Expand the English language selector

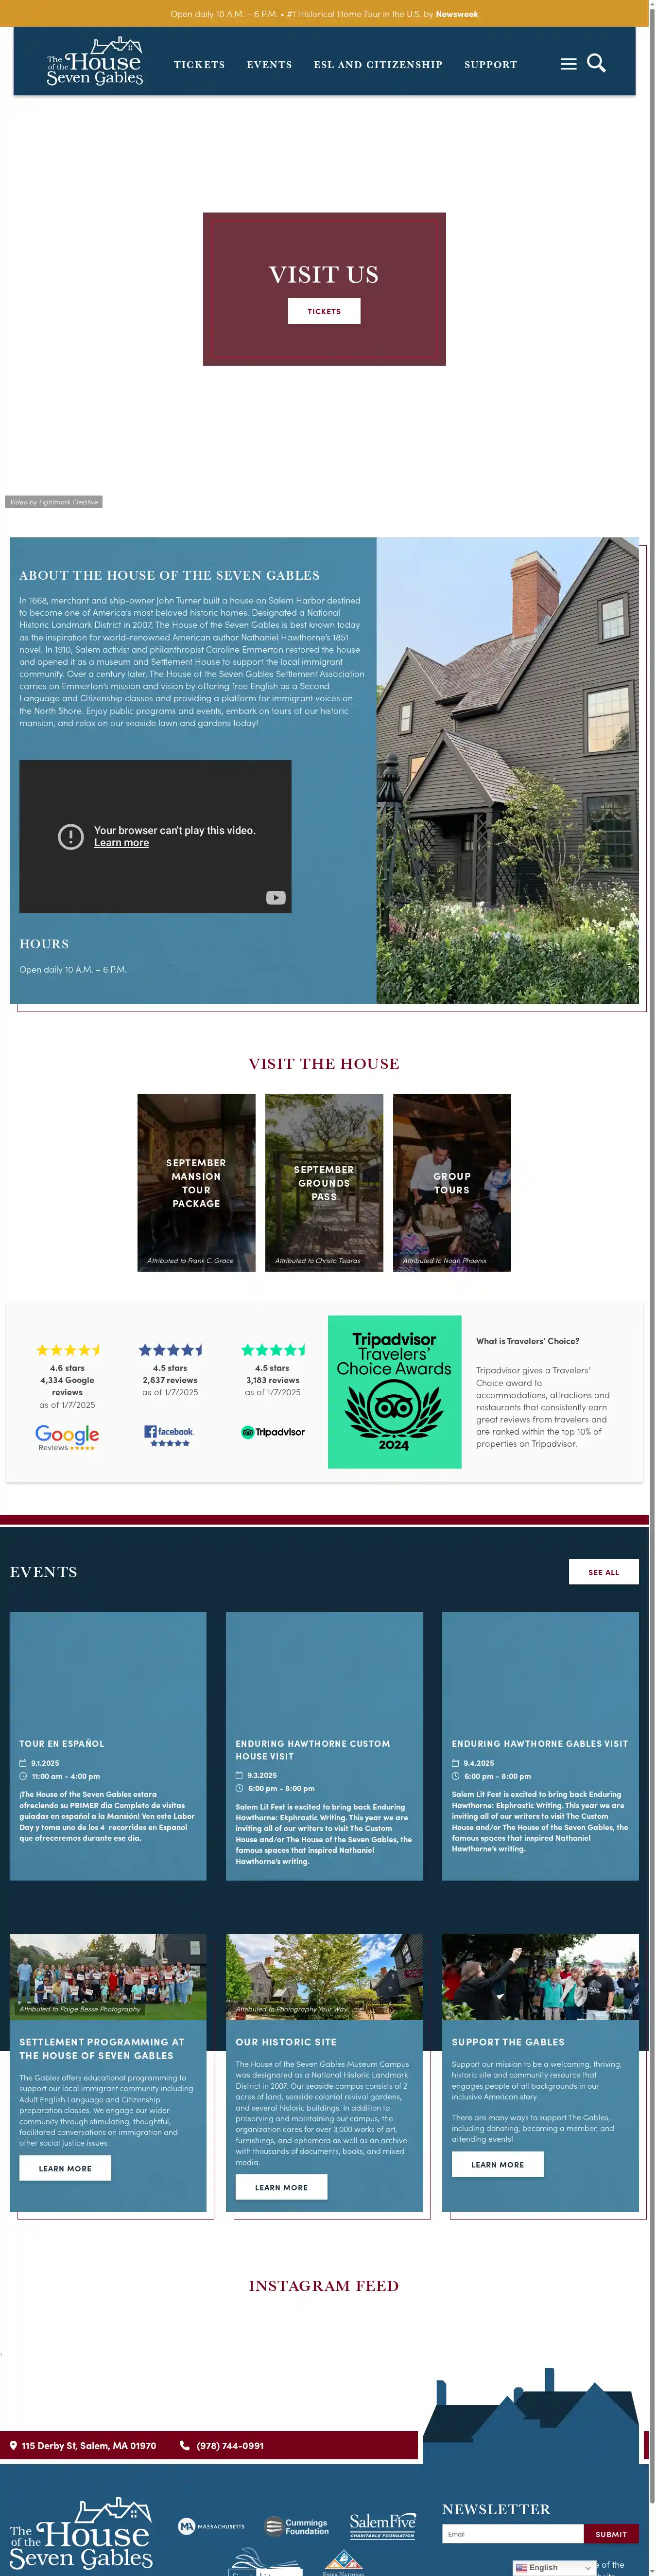(x=553, y=2567)
